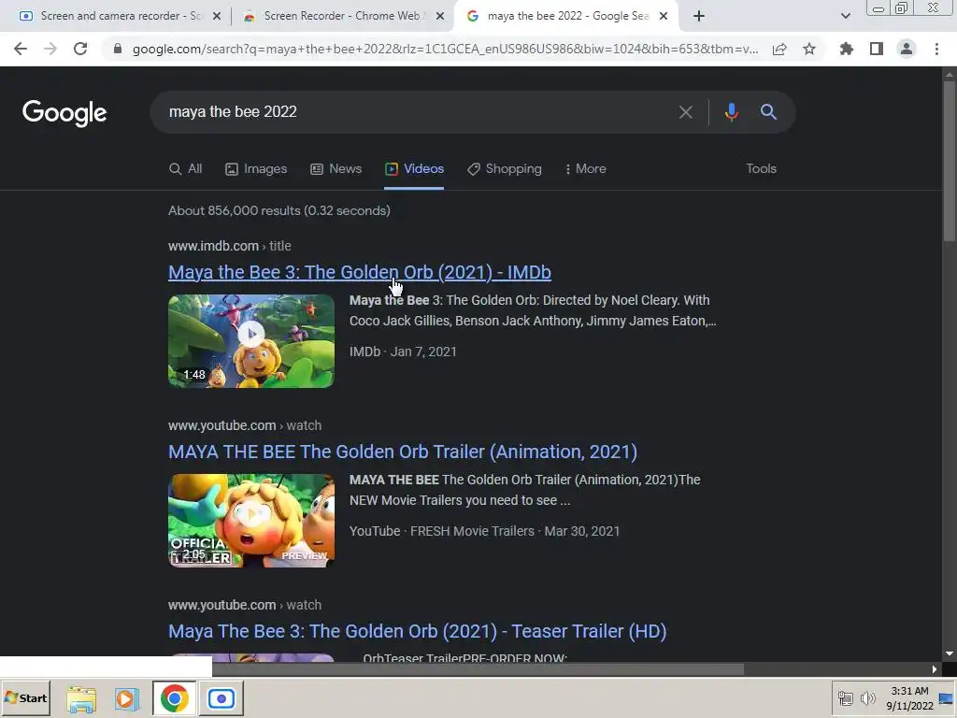View site information via the lock icon
Image resolution: width=957 pixels, height=718 pixels.
(118, 49)
